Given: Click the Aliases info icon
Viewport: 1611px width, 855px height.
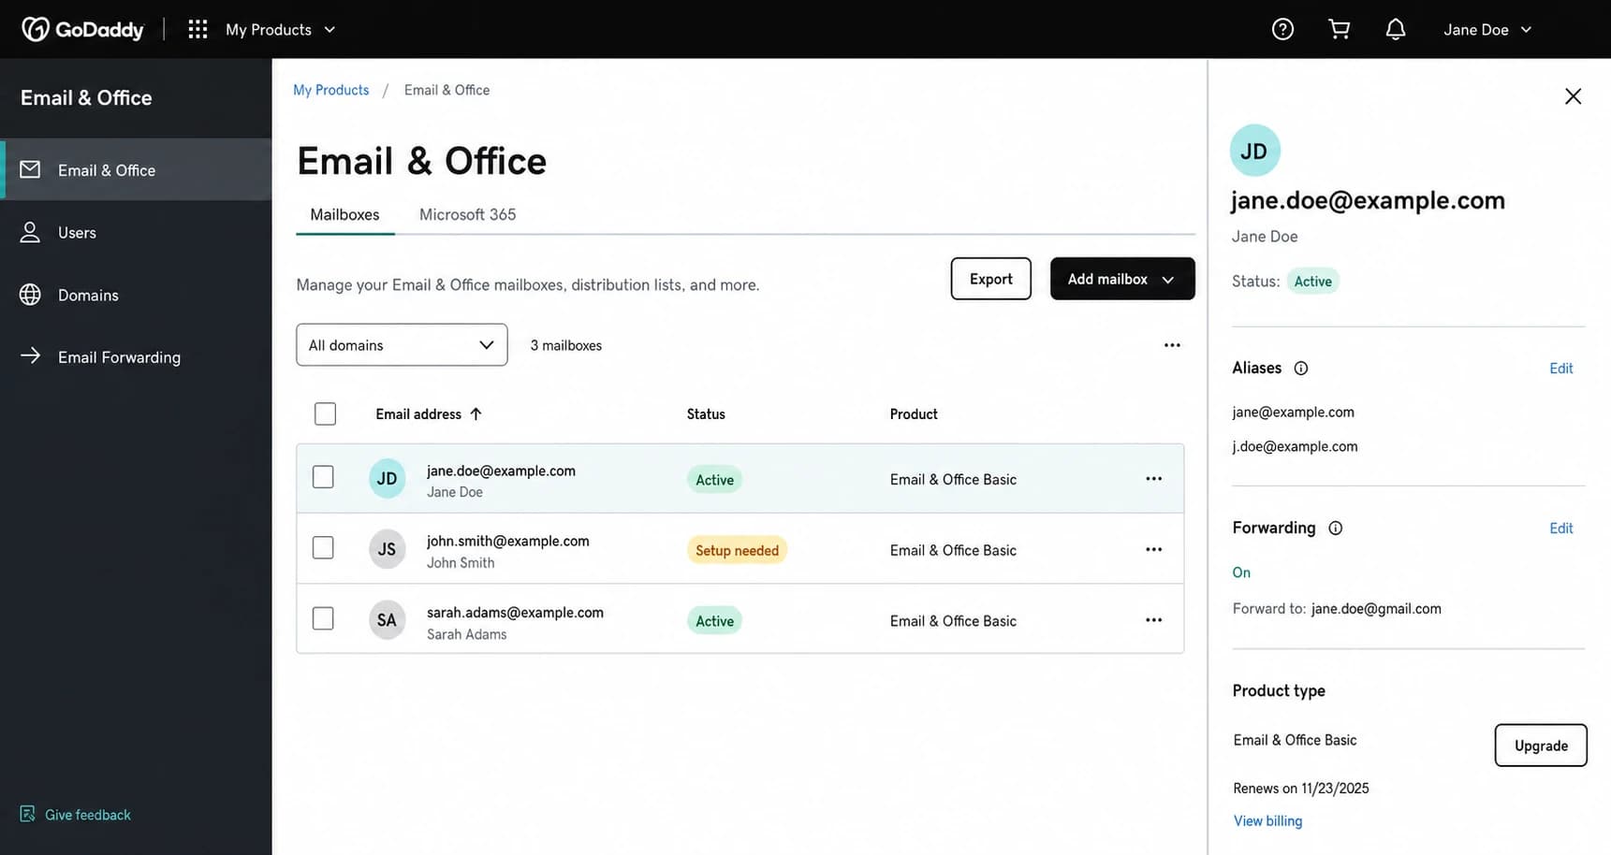Looking at the screenshot, I should (1301, 368).
